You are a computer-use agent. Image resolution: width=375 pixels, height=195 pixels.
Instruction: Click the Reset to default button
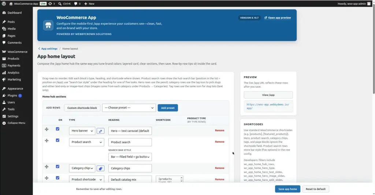coord(315,189)
